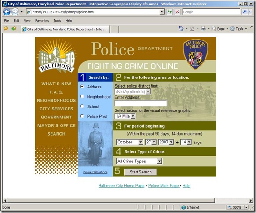Open the 2007 year dropdown
The image size is (256, 213).
point(166,142)
